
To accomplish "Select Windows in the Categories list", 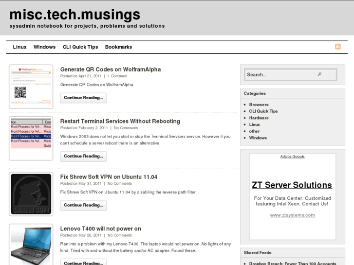I will point(258,138).
